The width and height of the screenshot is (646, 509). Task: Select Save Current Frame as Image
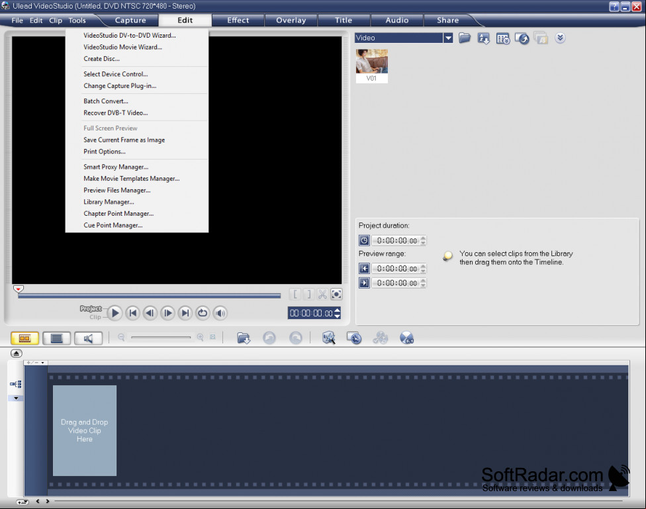coord(137,140)
